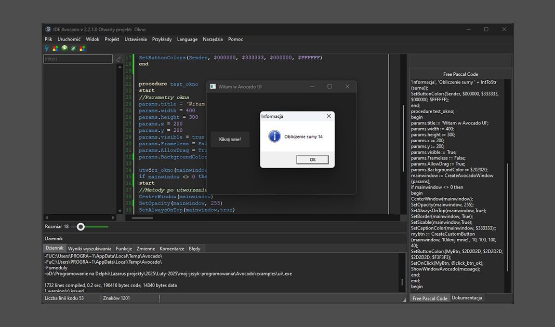Click into the filter input field
The image size is (555, 327).
point(78,59)
